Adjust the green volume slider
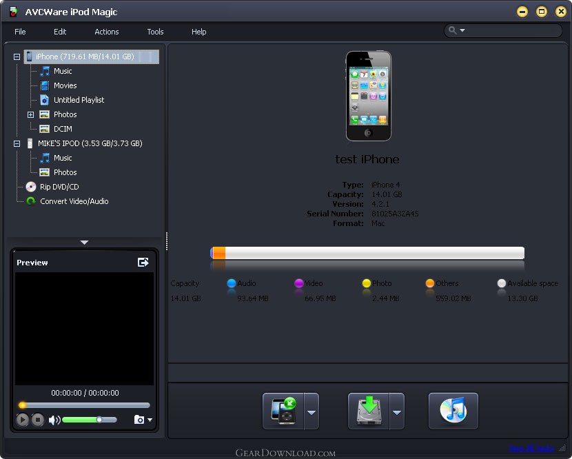Screen dimensions: 572x459 click(90, 420)
